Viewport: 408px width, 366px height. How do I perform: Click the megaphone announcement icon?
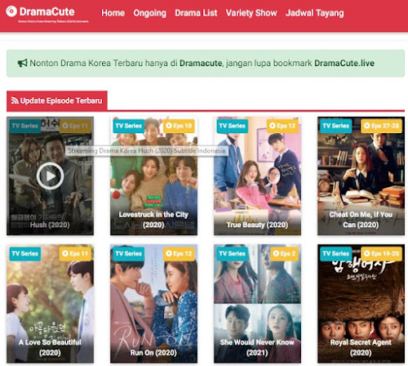[x=23, y=63]
